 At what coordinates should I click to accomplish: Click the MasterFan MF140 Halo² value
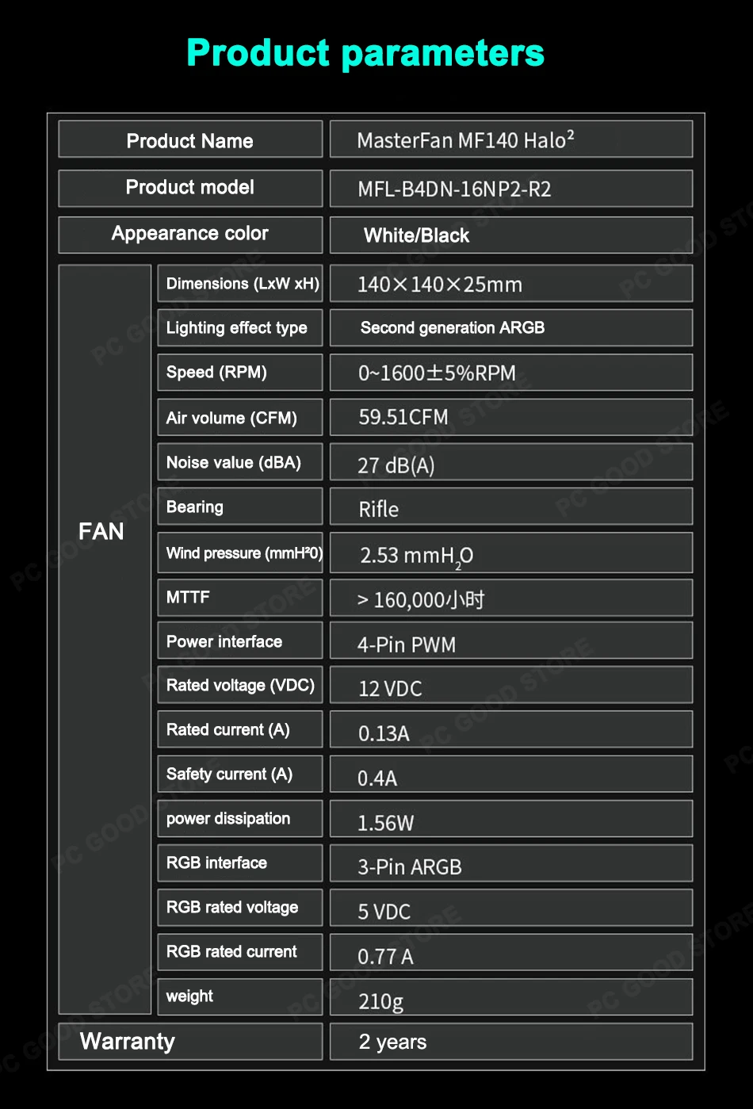465,140
